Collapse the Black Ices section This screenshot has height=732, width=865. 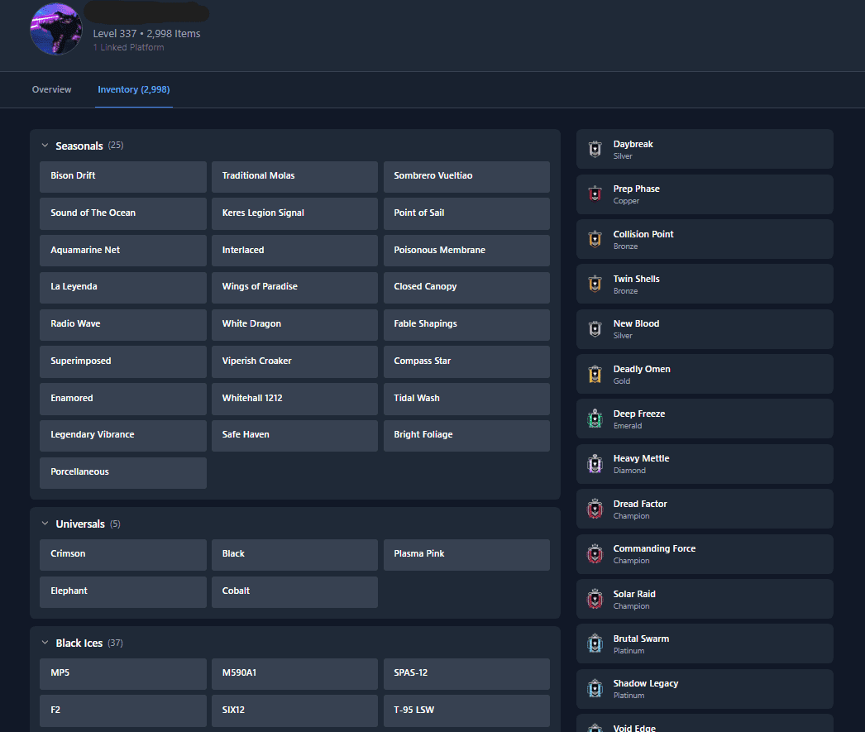click(x=45, y=643)
